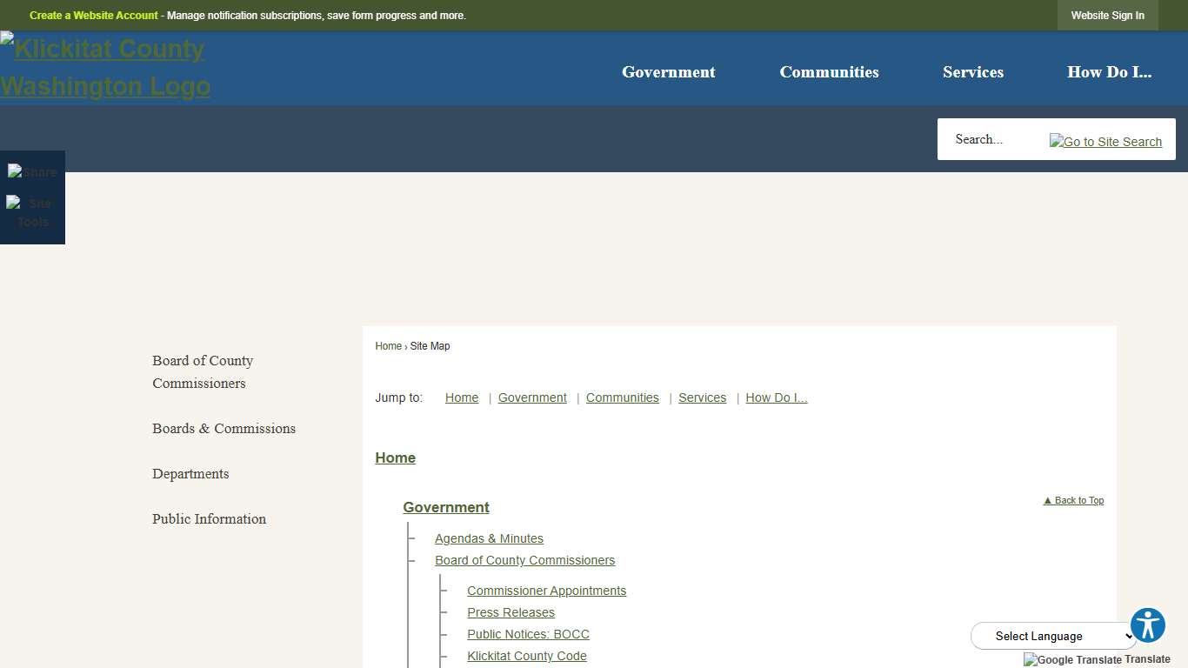Click the Klickitat County Washington logo
The width and height of the screenshot is (1188, 668).
104,68
